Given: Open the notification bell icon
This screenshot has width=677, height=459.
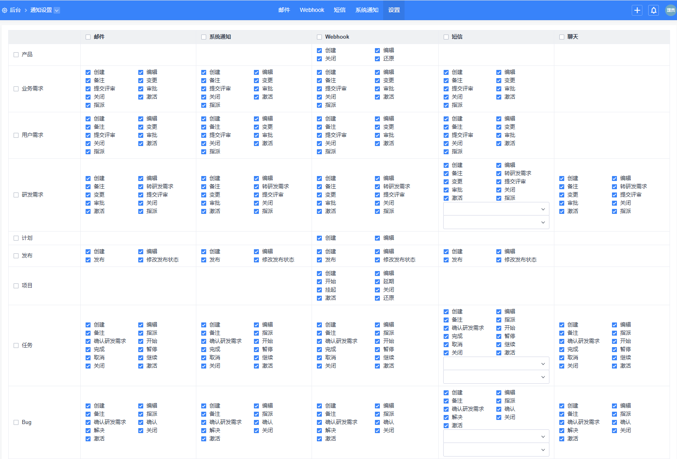Looking at the screenshot, I should point(654,10).
